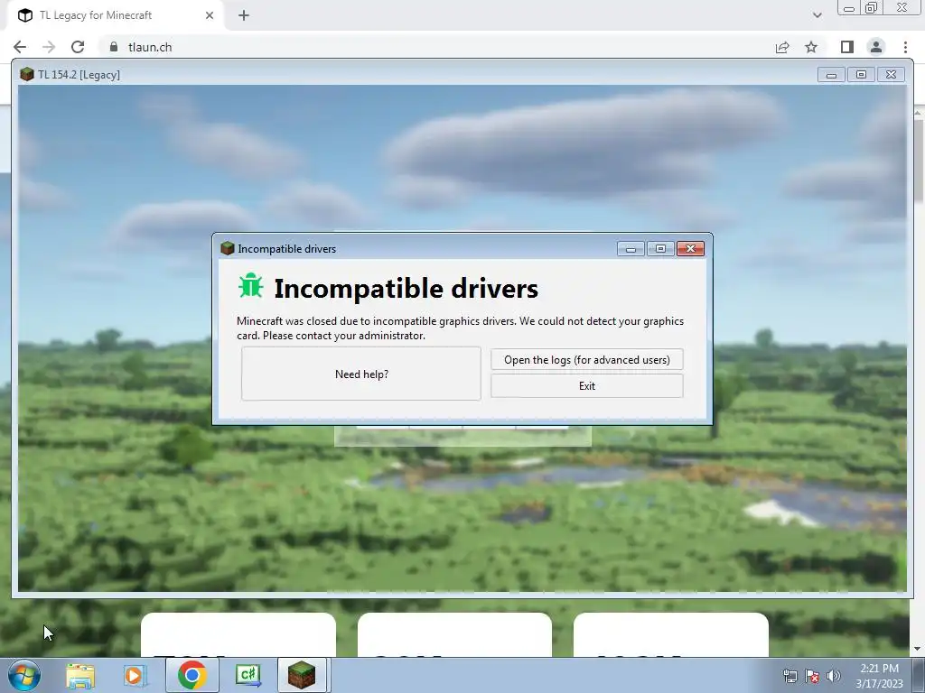Viewport: 925px width, 693px height.
Task: Share this page icon in Chrome
Action: pyautogui.click(x=782, y=47)
